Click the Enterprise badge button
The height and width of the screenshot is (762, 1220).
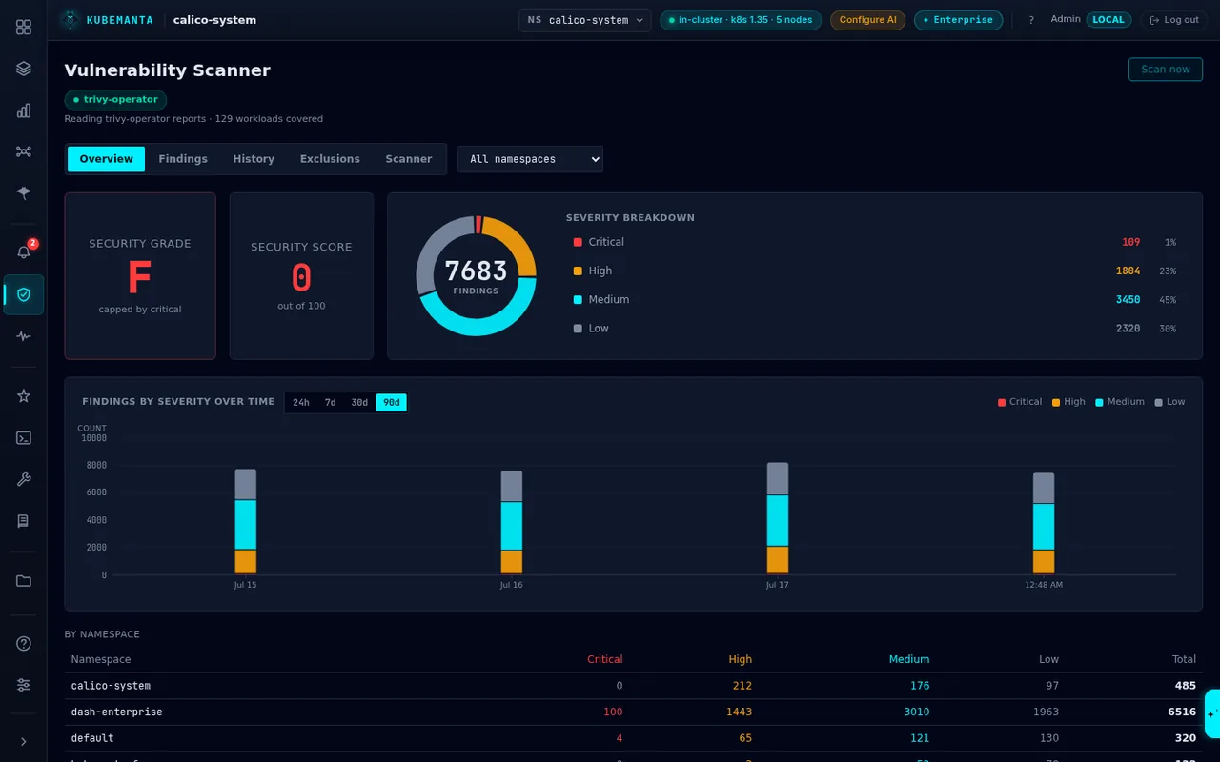point(958,20)
